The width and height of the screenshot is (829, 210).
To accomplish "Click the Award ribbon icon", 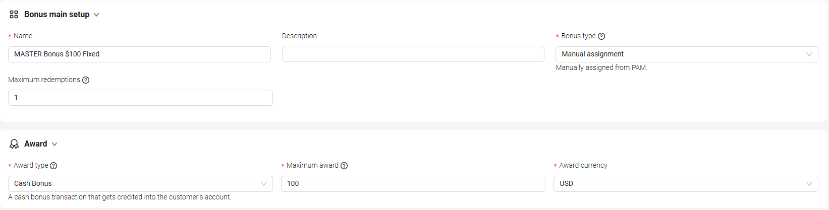I will [x=14, y=144].
